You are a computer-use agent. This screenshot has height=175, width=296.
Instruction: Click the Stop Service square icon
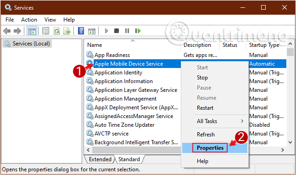coord(117,31)
